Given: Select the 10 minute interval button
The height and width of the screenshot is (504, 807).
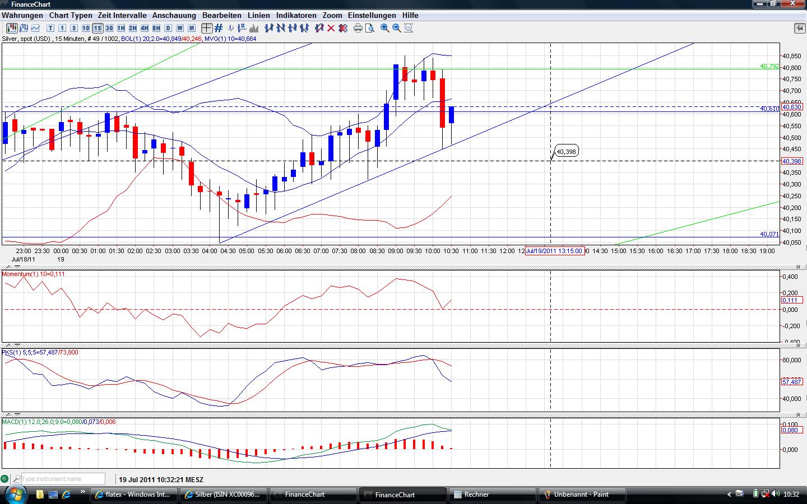Looking at the screenshot, I should pos(86,28).
